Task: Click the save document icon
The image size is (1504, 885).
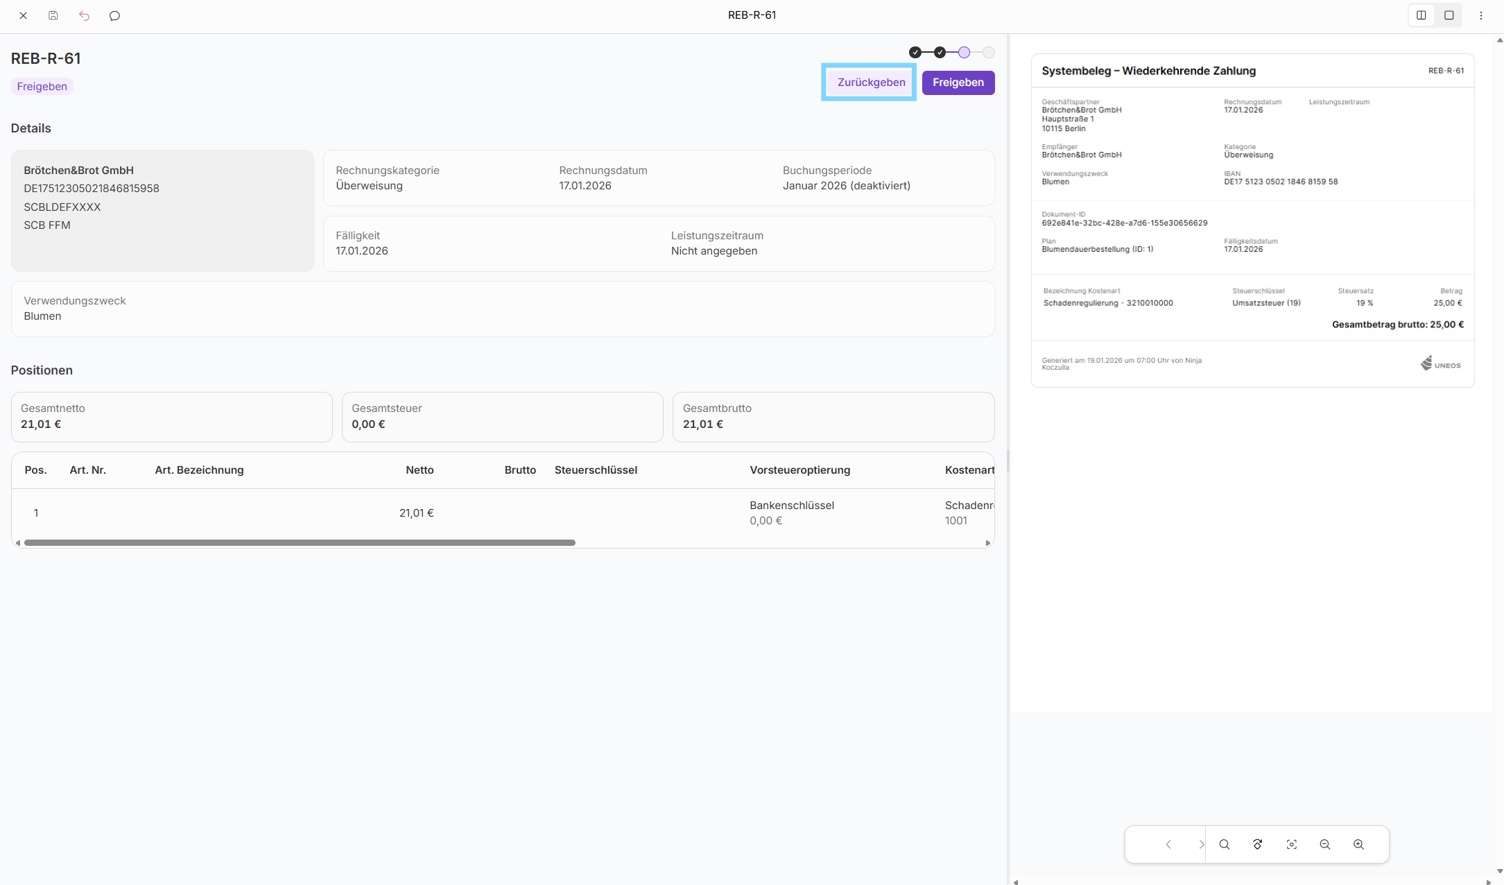Action: (x=53, y=15)
